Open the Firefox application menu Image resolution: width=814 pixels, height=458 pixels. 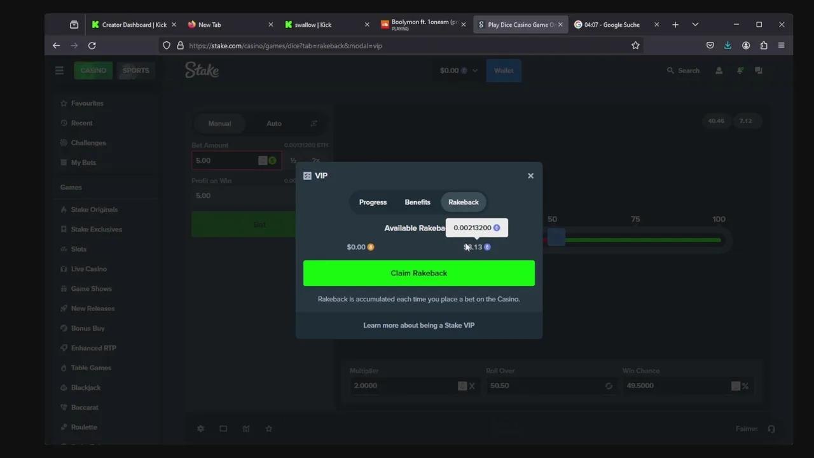(782, 46)
